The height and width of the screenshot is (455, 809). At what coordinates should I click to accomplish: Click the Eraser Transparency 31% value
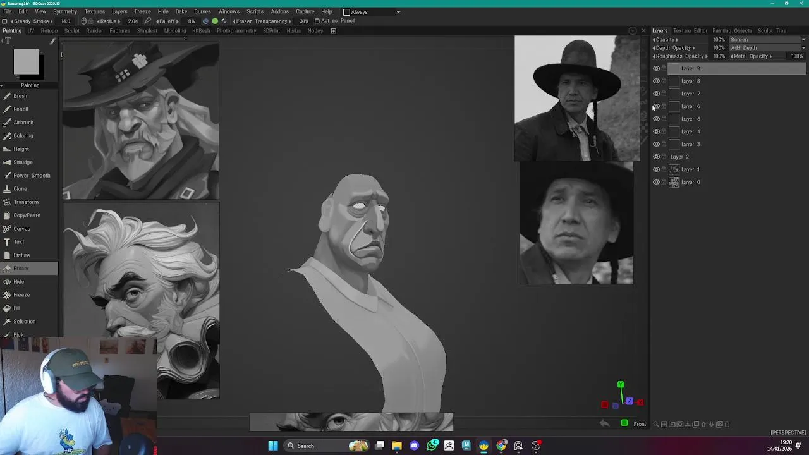[304, 21]
